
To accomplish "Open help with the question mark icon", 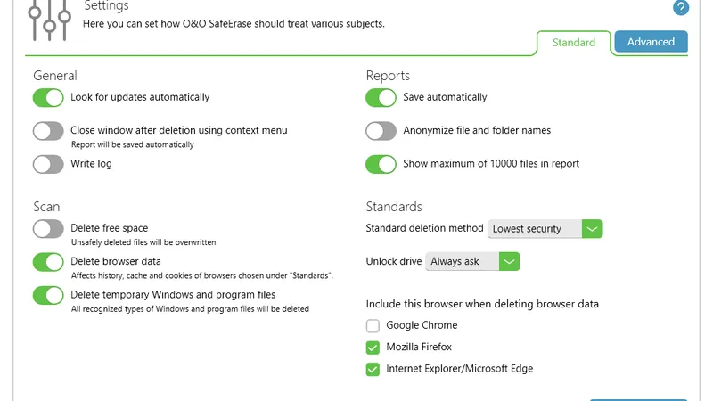I will click(681, 8).
